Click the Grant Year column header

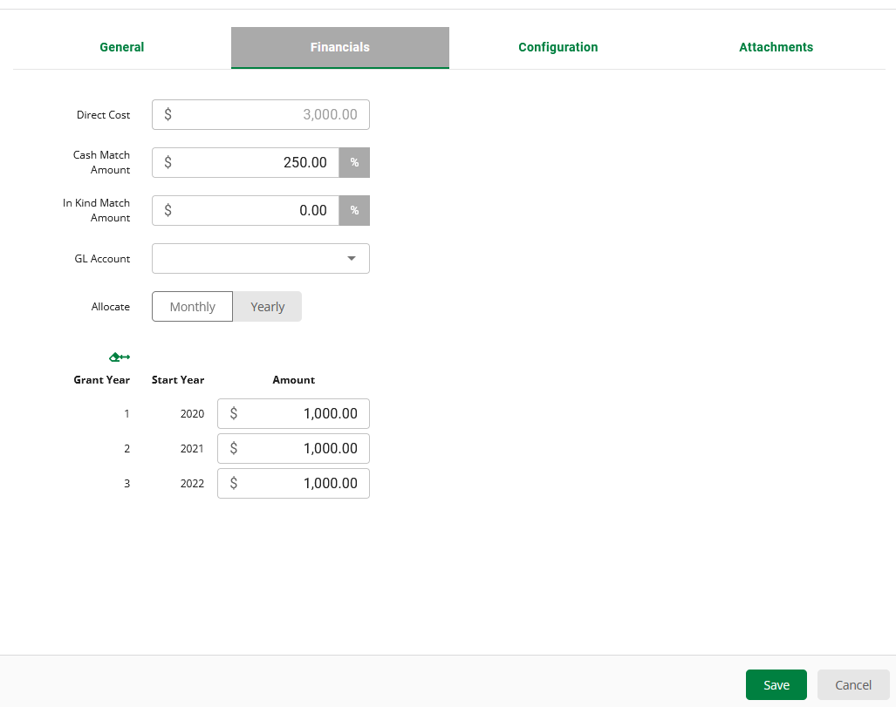[102, 380]
